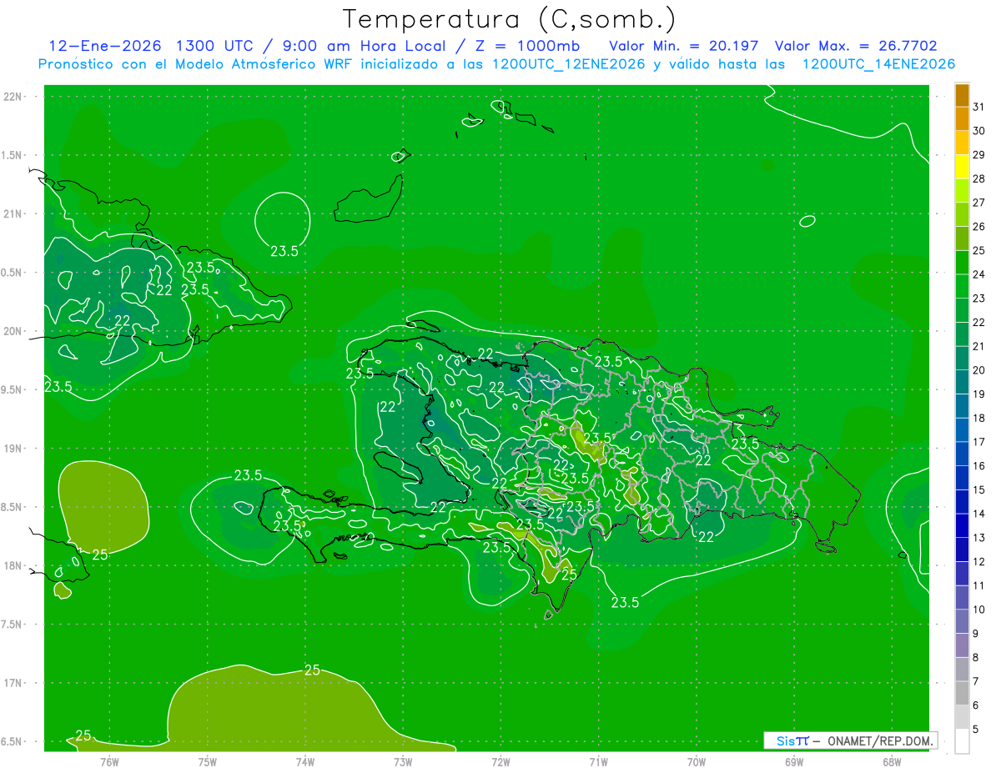Screen dimensions: 1001x773
Task: Click the "Valor Min. = 20.197" text
Action: [x=683, y=46]
